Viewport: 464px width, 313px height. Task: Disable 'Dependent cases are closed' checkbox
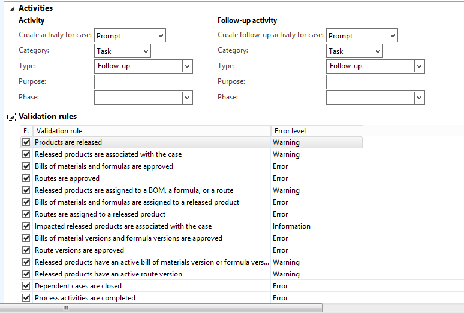coord(26,286)
